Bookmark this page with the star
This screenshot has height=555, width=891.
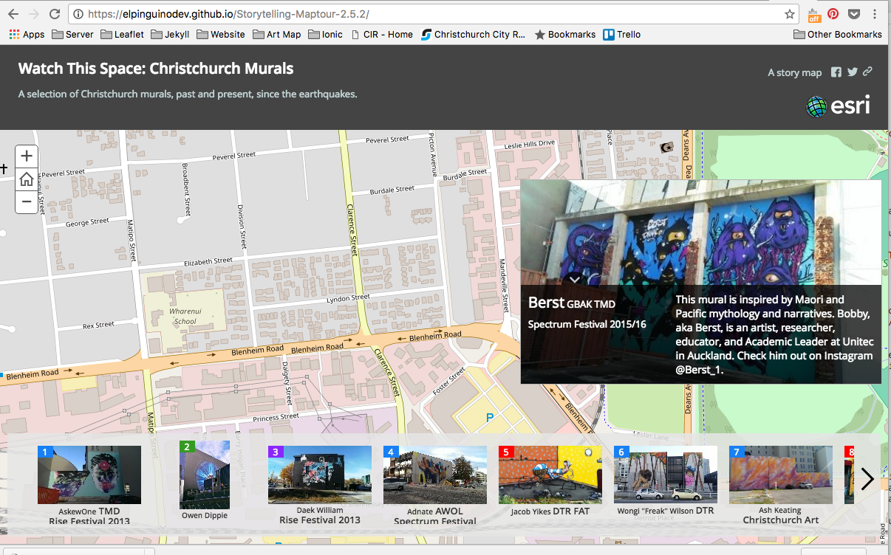click(790, 14)
